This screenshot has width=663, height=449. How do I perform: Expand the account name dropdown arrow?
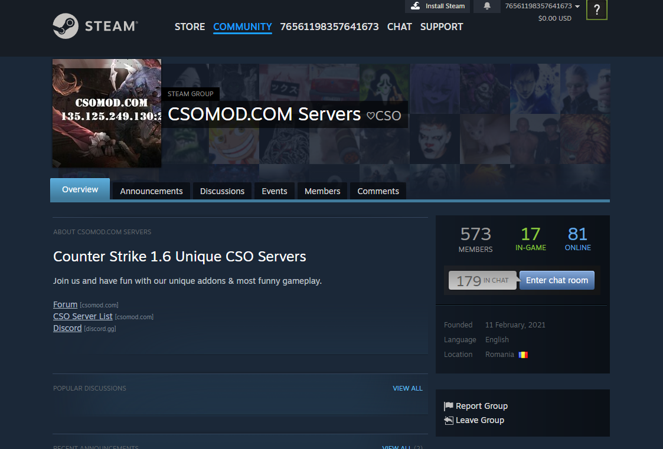[577, 6]
